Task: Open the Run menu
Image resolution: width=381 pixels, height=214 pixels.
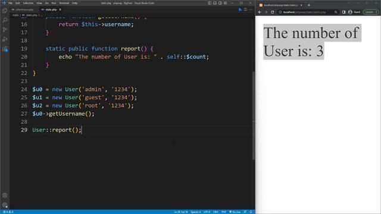Action: [54, 3]
